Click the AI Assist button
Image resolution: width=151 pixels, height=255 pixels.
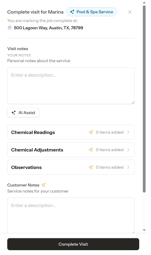click(x=23, y=113)
